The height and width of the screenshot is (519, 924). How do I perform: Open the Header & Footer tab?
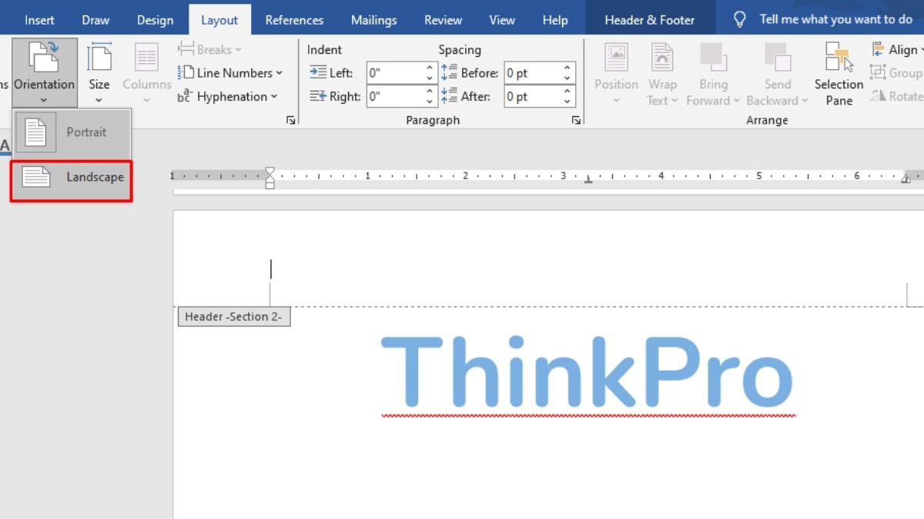649,20
